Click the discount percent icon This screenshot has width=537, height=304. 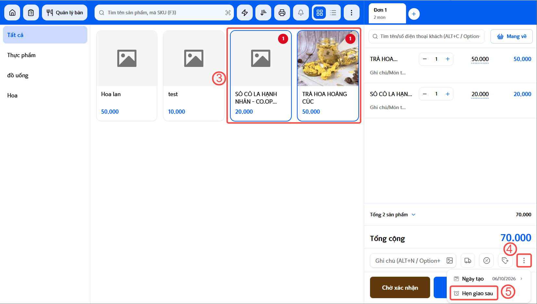487,260
